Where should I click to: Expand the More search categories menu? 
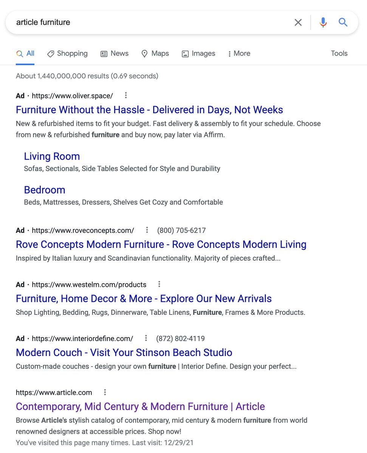(x=239, y=54)
